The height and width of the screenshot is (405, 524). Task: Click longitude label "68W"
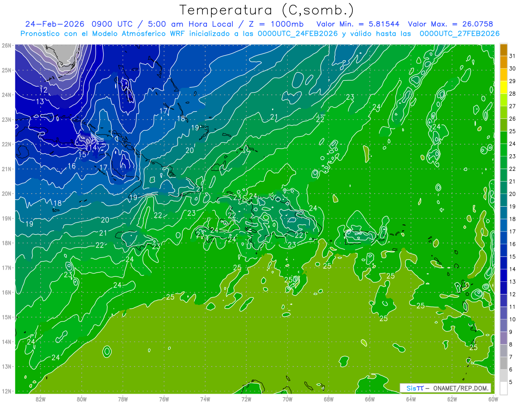pos(328,399)
